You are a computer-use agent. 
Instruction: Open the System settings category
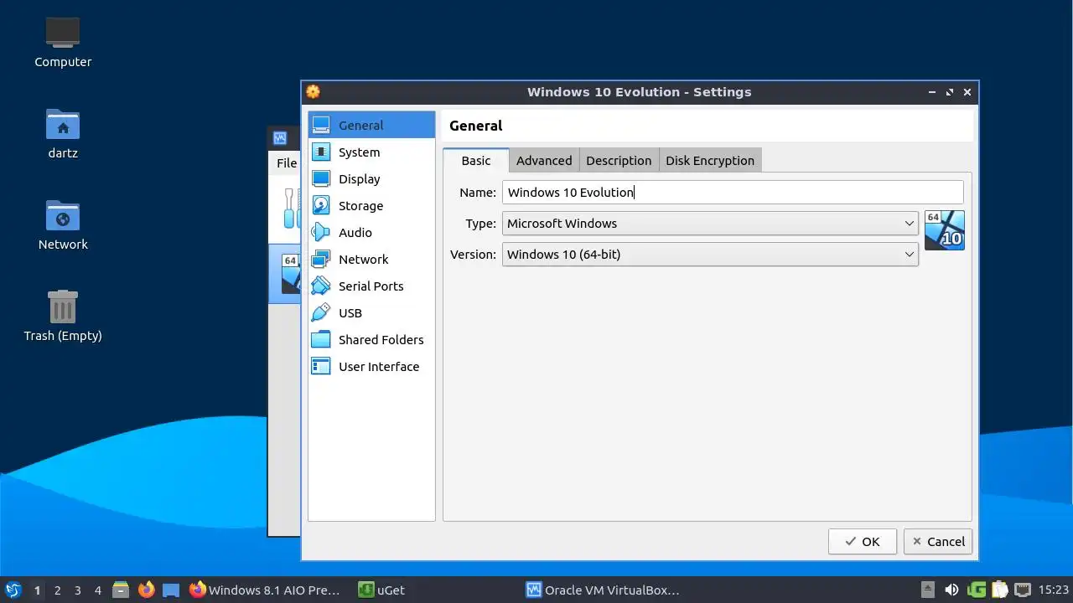point(371,152)
